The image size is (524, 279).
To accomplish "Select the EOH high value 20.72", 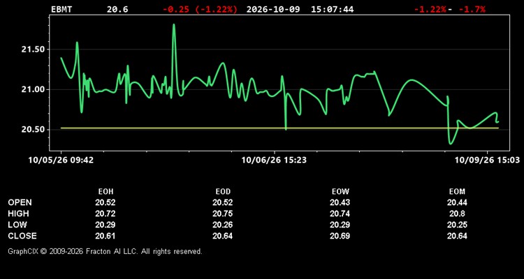I will pyautogui.click(x=105, y=213).
